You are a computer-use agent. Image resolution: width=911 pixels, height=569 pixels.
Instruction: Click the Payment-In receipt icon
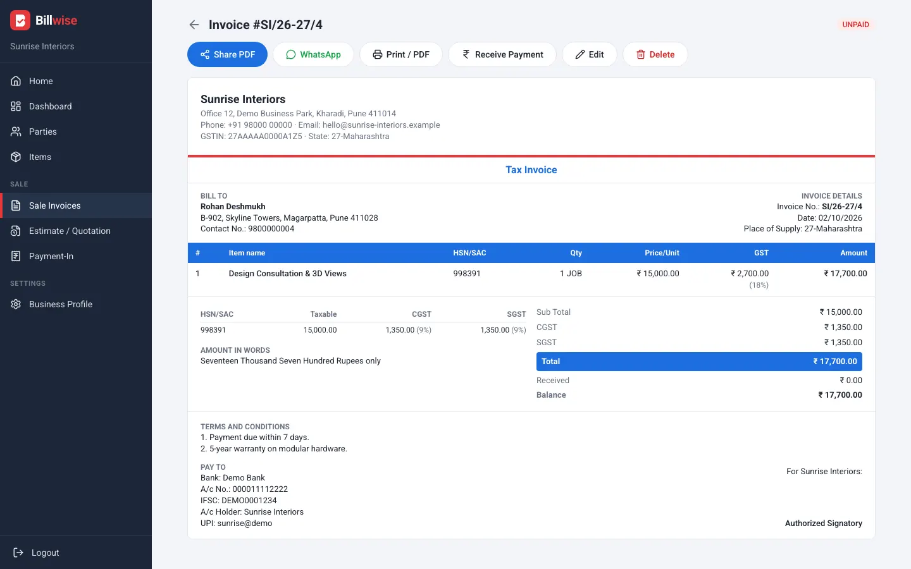click(16, 256)
